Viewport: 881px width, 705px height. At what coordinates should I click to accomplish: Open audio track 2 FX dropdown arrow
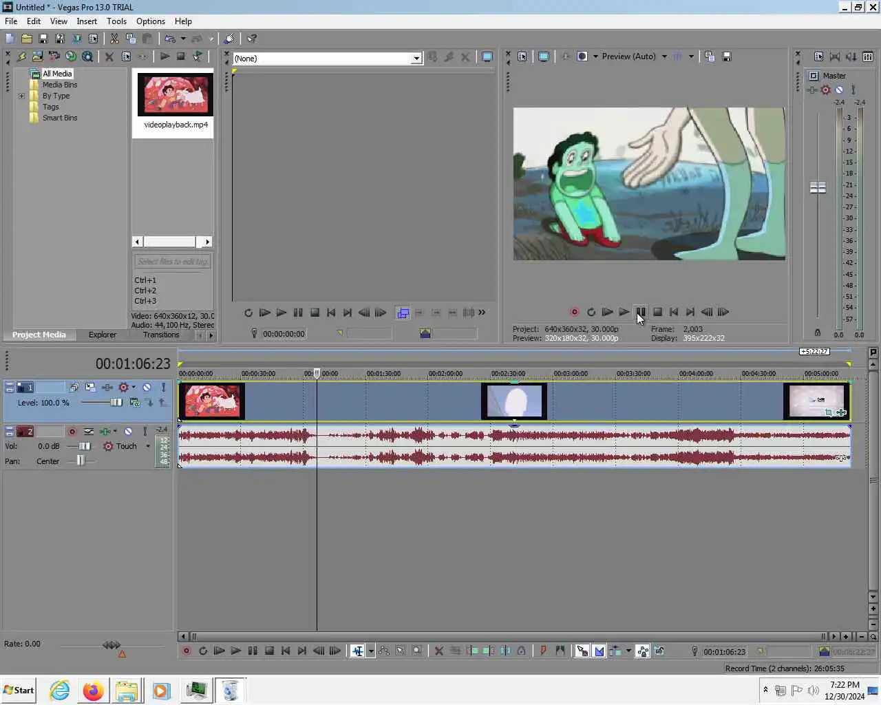click(115, 432)
